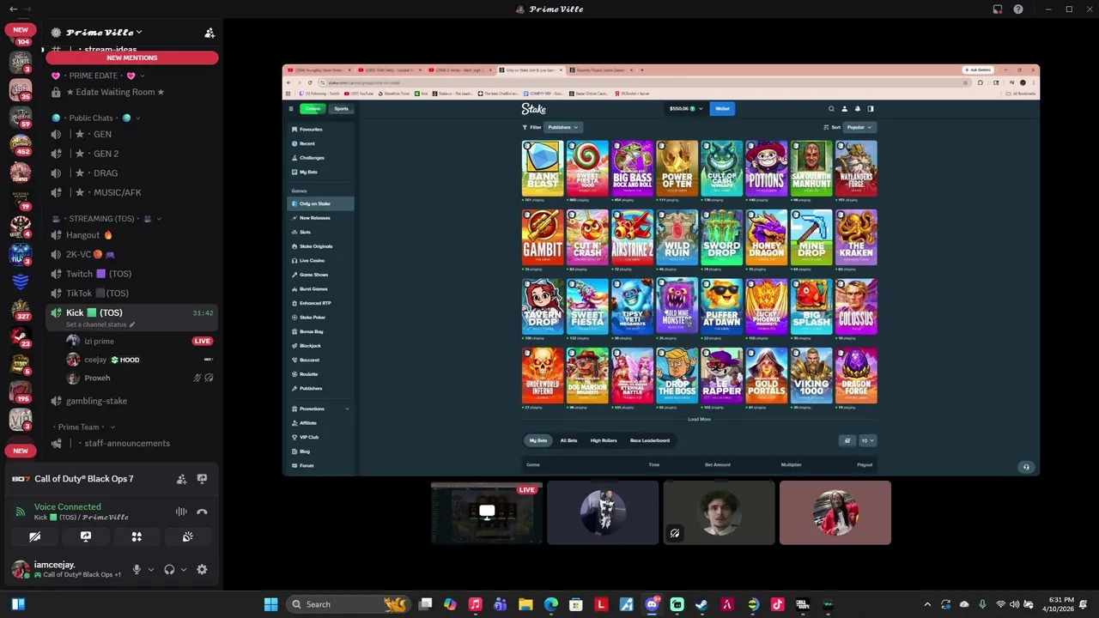Collapse the Public Chats category
This screenshot has height=618, width=1099.
(95, 118)
